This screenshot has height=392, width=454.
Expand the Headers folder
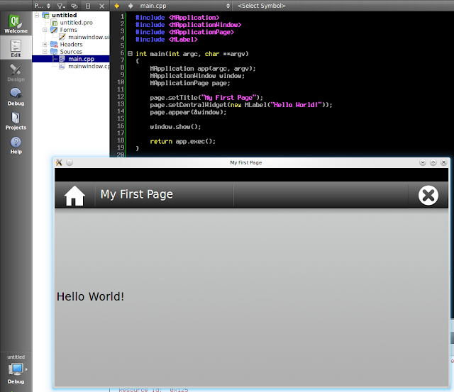(x=45, y=44)
